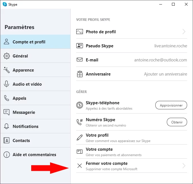Click 'Appelez à des tarifs abordables' text
The width and height of the screenshot is (193, 184).
click(x=109, y=108)
